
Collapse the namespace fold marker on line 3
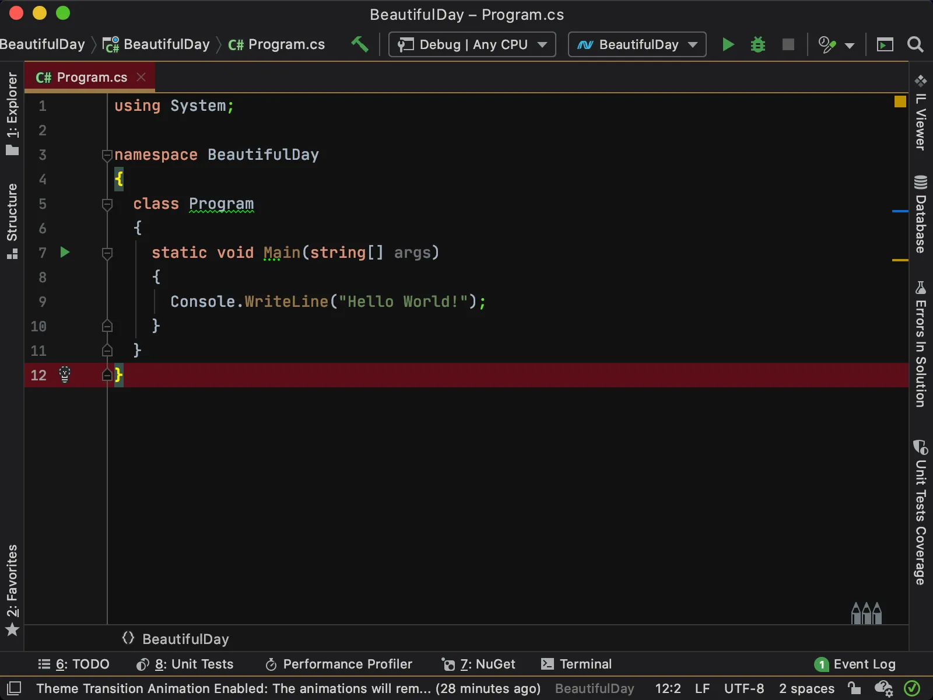click(107, 156)
